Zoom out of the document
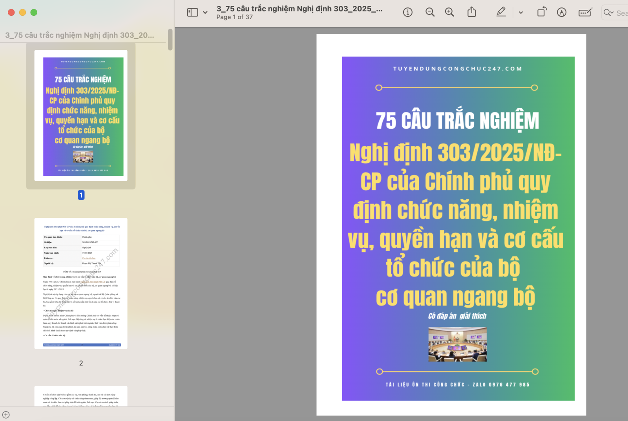The width and height of the screenshot is (628, 421). click(x=430, y=13)
